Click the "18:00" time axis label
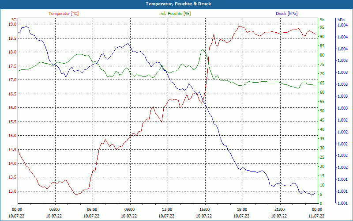The height and width of the screenshot is (221, 353). 242,209
